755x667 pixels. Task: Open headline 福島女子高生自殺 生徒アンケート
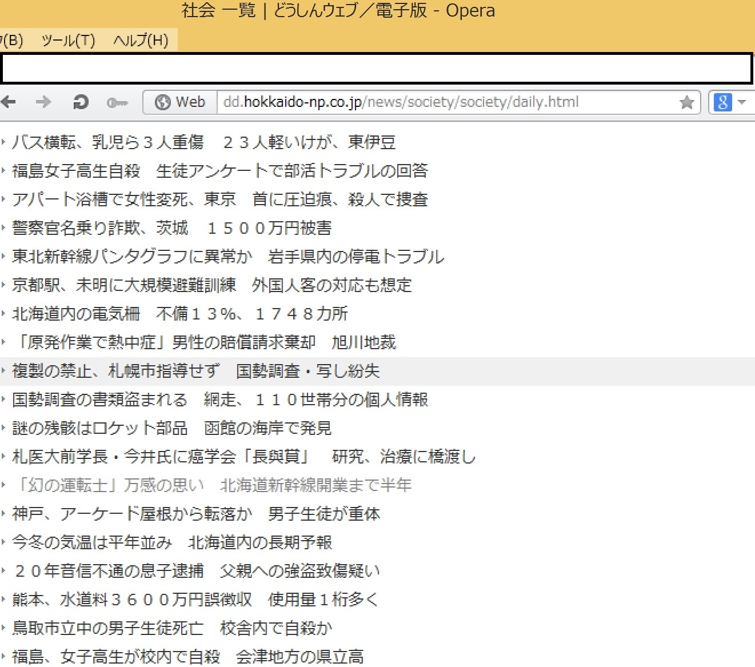(x=220, y=171)
